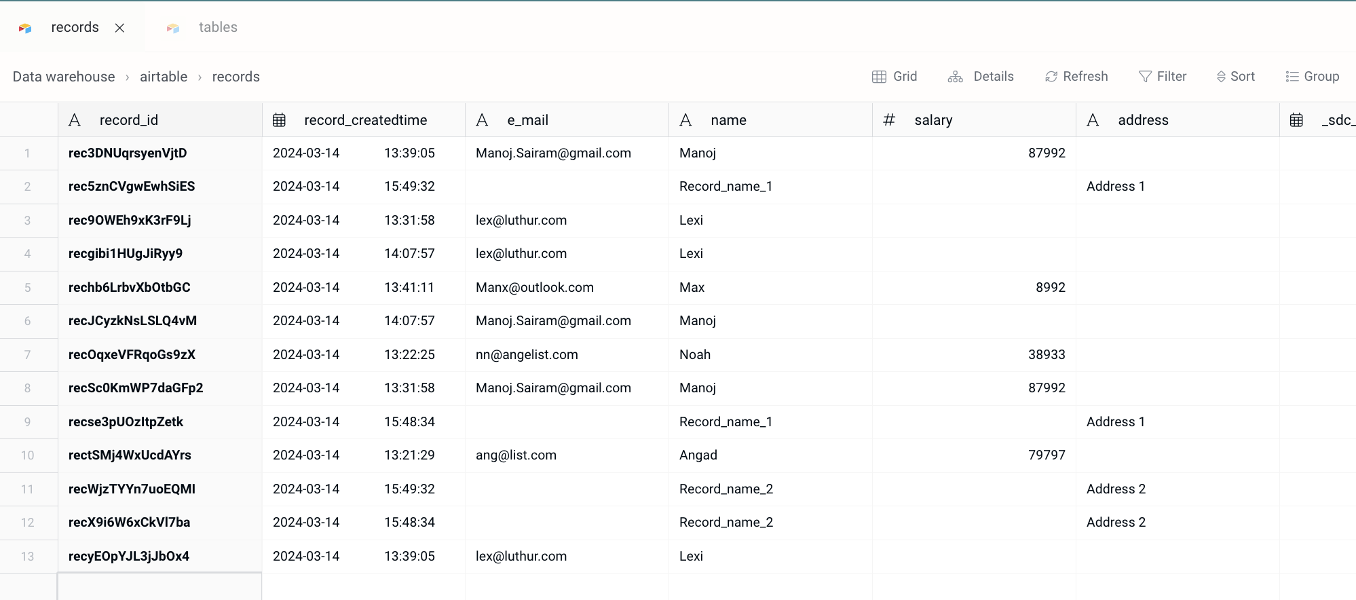Click the name cell Max
1356x600 pixels.
(x=770, y=288)
